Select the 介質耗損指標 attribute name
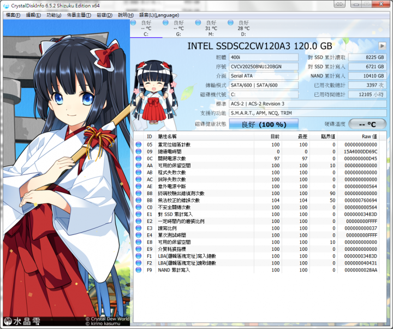Image resolution: width=393 pixels, height=329 pixels. 172,249
